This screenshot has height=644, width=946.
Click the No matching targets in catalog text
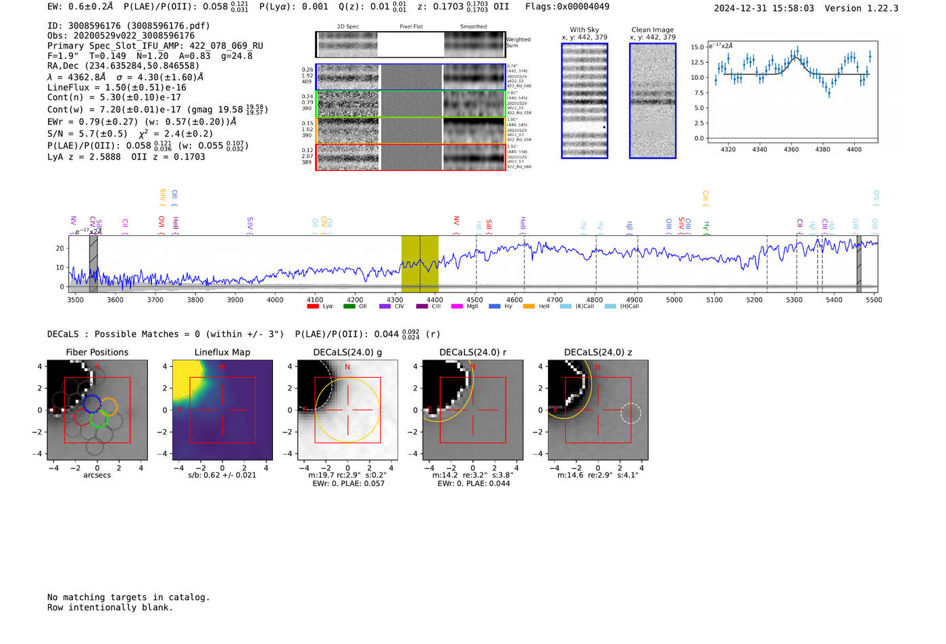(x=128, y=597)
